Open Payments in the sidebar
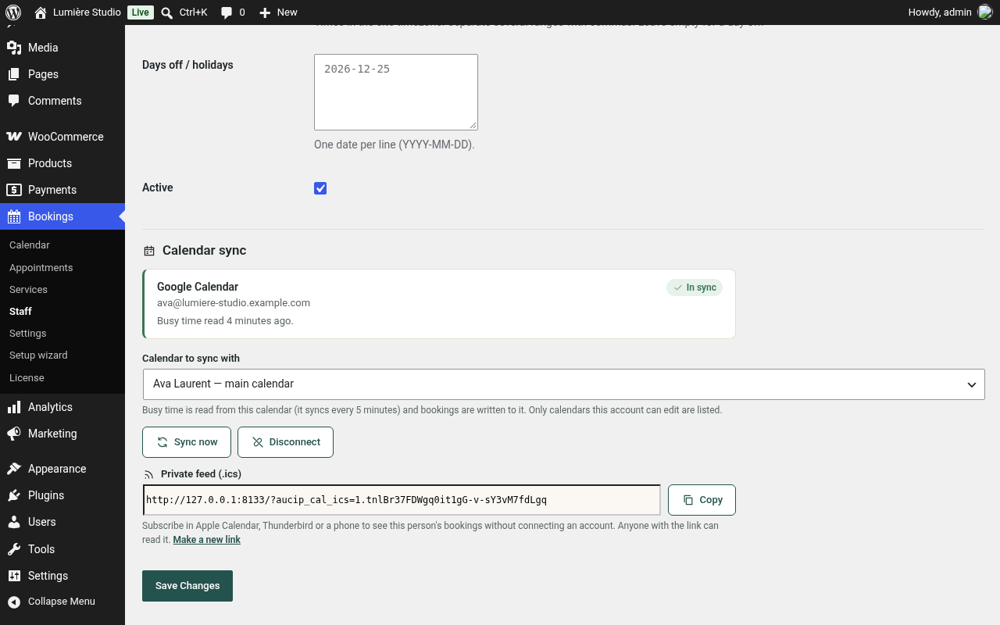The width and height of the screenshot is (1000, 625). pos(62,190)
